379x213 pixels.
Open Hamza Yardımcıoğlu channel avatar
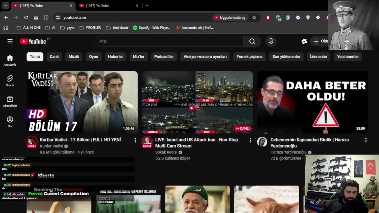tap(262, 142)
